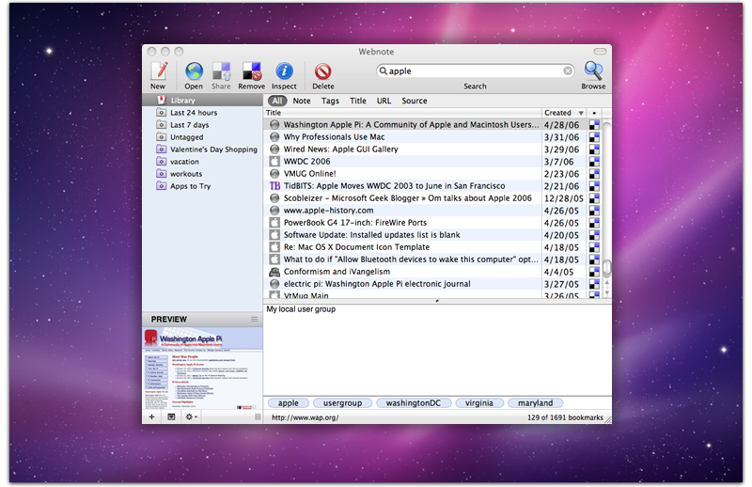752x487 pixels.
Task: Select the URL search scope
Action: (x=384, y=101)
